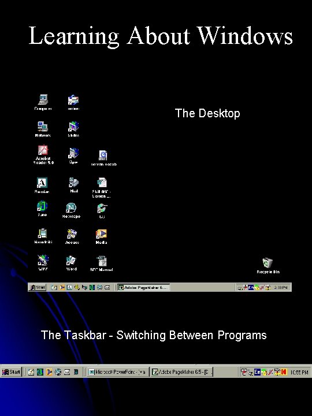Launch the Word desktop shortcut
Image resolution: width=312 pixels, height=416 pixels.
72,263
